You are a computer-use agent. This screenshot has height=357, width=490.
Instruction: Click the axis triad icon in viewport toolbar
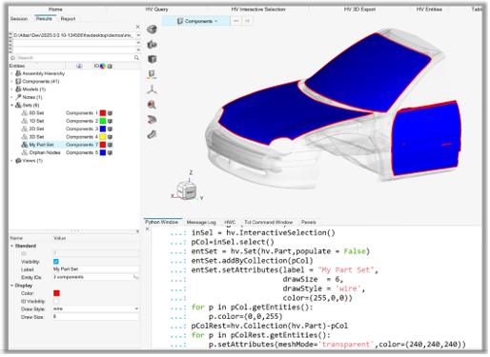(152, 89)
